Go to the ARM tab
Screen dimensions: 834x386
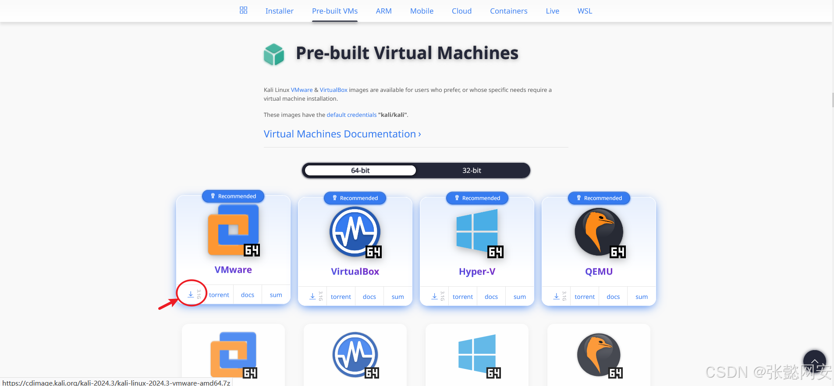(384, 11)
